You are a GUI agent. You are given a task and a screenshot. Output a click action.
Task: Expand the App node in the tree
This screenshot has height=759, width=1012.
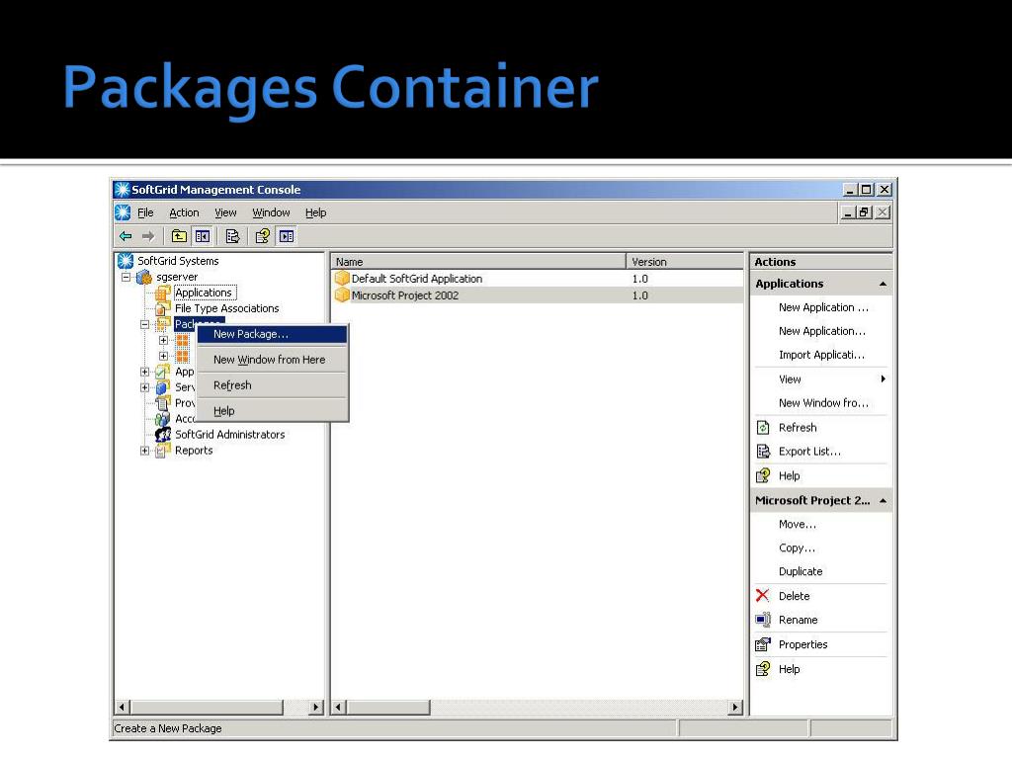click(144, 372)
